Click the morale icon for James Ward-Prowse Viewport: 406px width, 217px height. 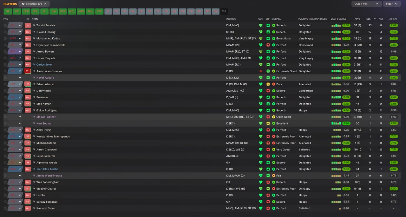[x=274, y=176]
